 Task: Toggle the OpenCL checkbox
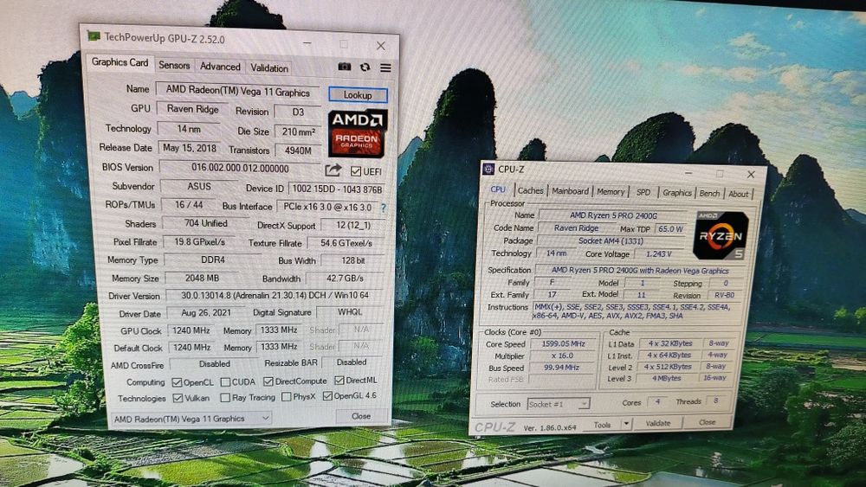tap(177, 382)
